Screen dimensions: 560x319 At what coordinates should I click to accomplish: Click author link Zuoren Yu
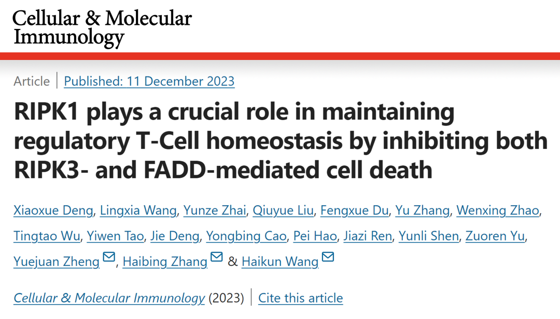pos(495,236)
